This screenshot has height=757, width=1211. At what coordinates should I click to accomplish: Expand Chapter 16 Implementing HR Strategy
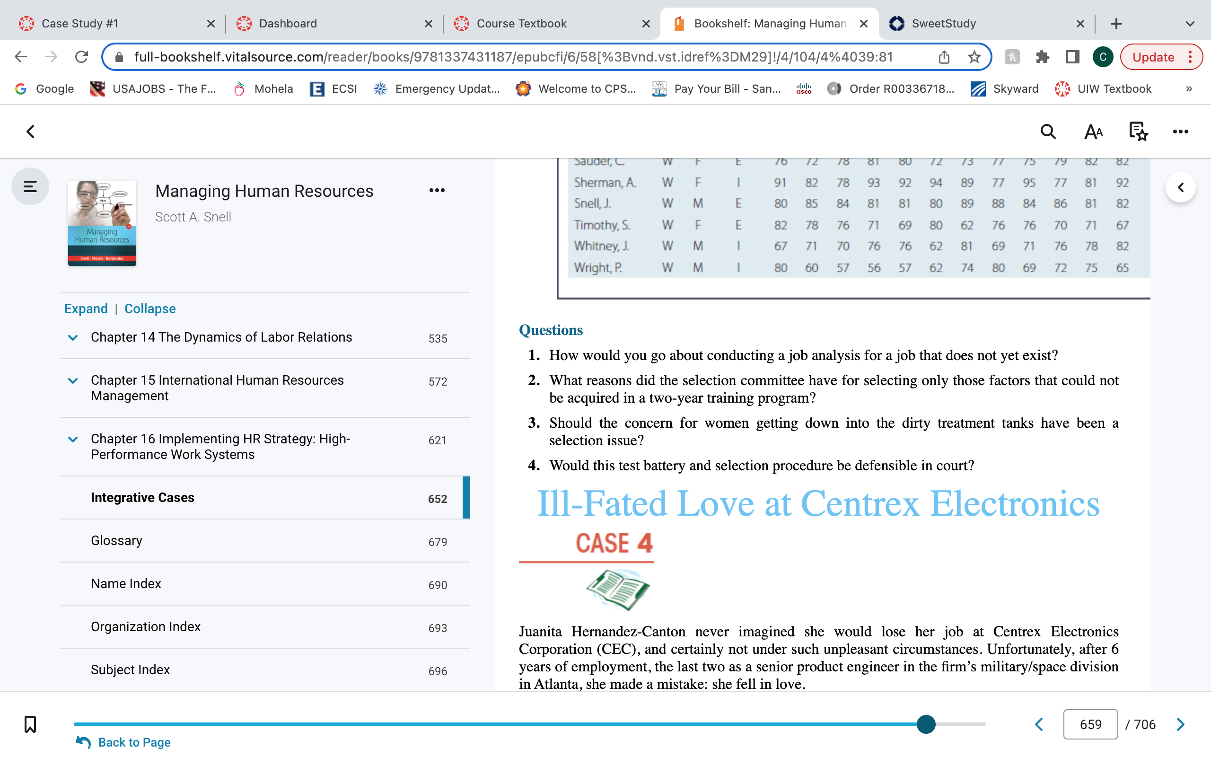coord(73,439)
